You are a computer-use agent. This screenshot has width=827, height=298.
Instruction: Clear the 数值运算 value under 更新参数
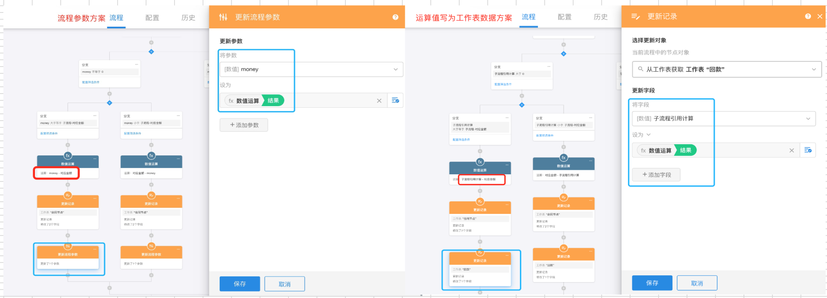point(379,101)
